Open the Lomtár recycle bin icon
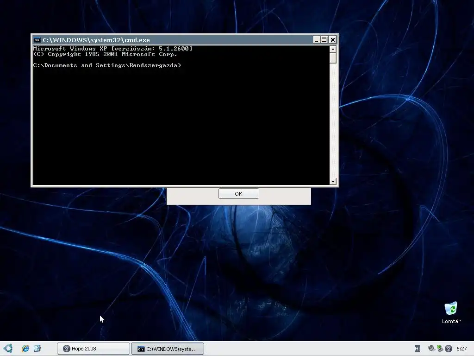Viewport: 474px width, 356px height. point(451,313)
